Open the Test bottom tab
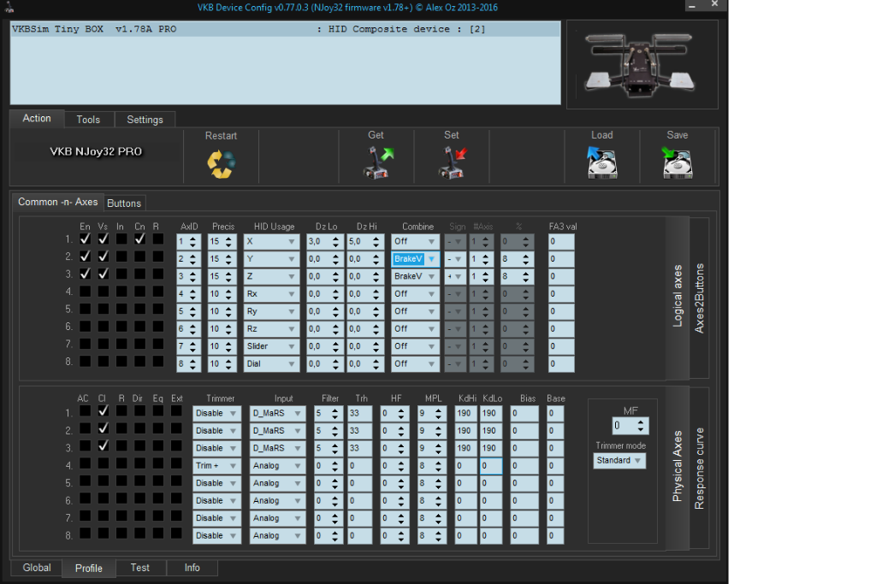Viewport: 876px width, 584px height. click(x=139, y=568)
